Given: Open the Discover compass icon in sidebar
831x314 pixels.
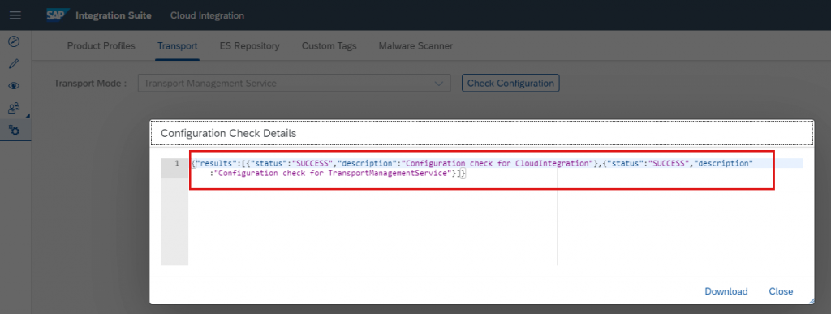Looking at the screenshot, I should coord(15,41).
